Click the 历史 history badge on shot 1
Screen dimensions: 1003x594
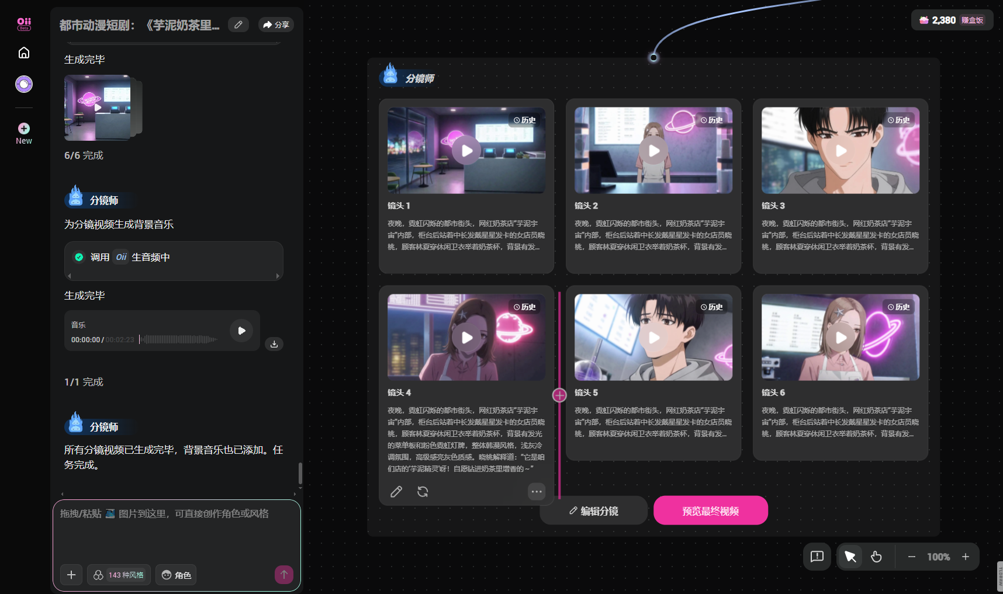tap(525, 120)
